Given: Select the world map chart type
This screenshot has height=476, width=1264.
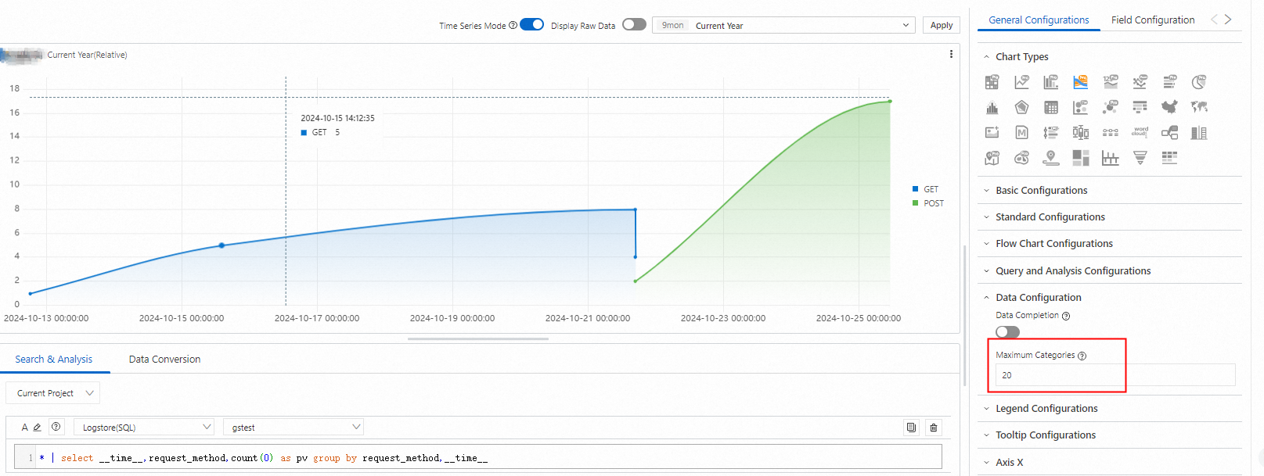Looking at the screenshot, I should point(1199,107).
